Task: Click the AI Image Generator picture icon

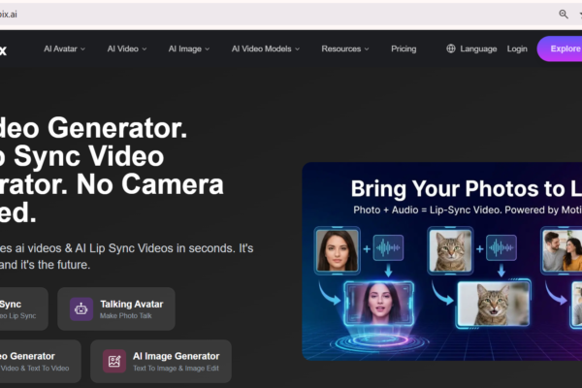Action: [114, 361]
